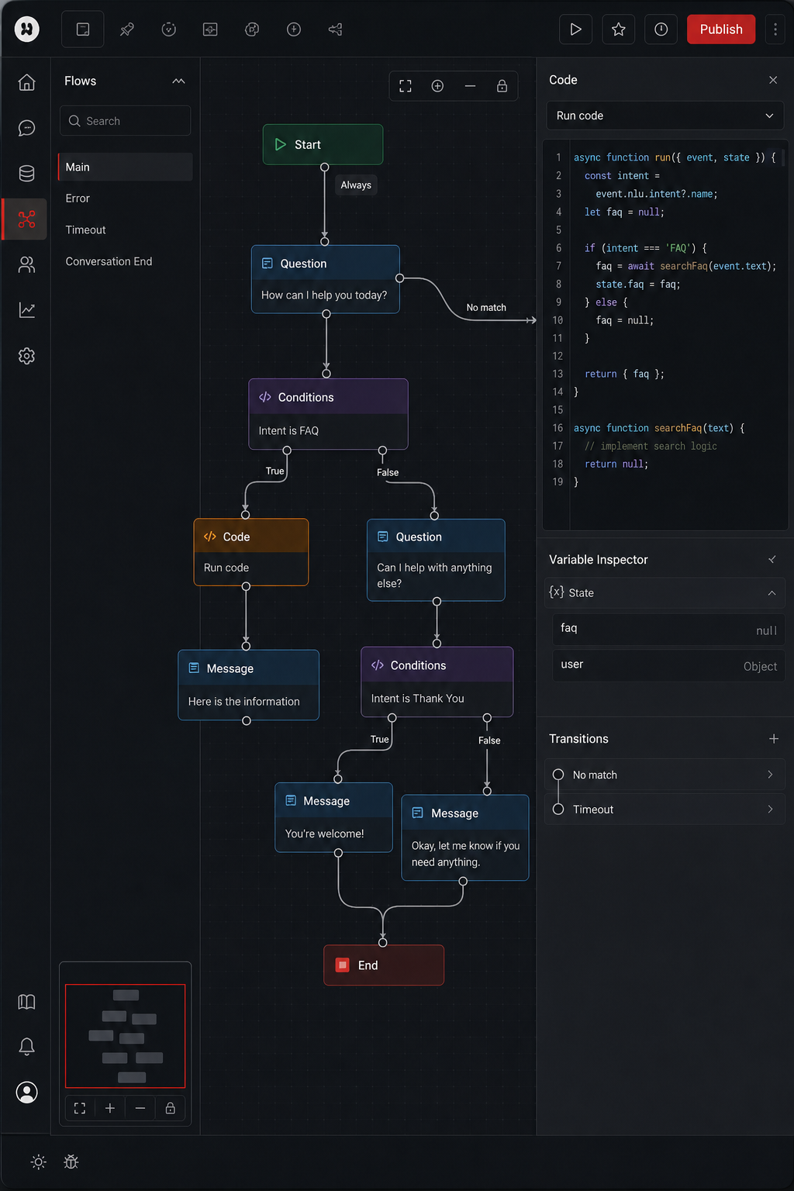Select the End node

tap(384, 965)
